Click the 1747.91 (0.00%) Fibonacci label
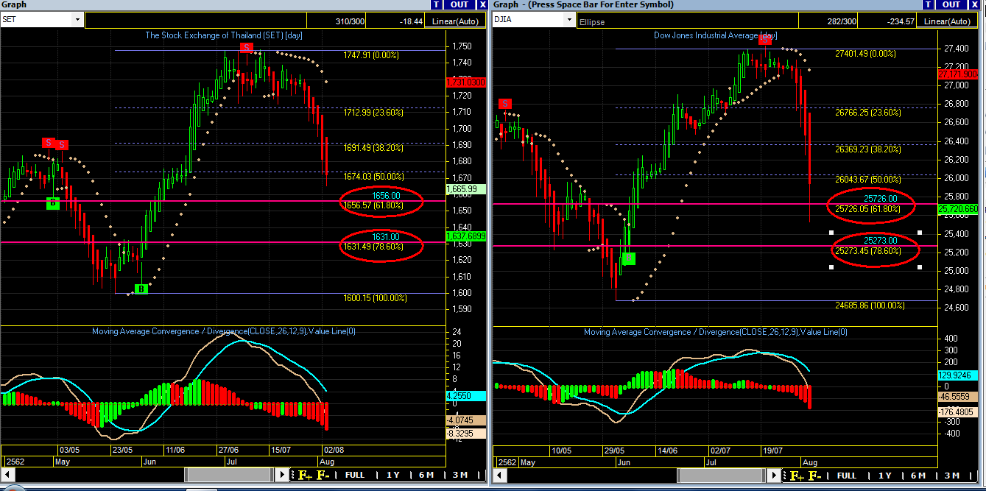Image resolution: width=986 pixels, height=491 pixels. click(x=371, y=54)
